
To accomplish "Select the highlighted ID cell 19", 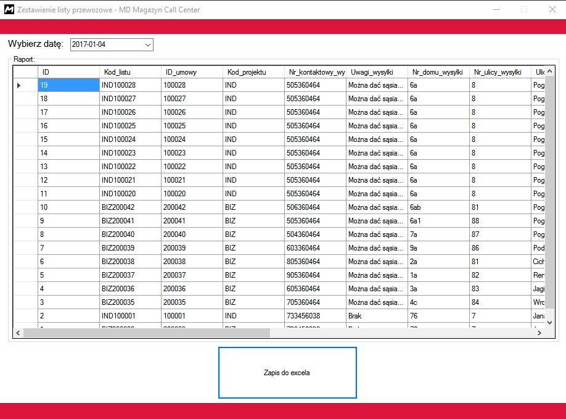I will click(x=68, y=85).
